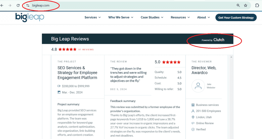The image size is (262, 139).
Task: Click the Clutch logo in reviews header
Action: click(219, 40)
